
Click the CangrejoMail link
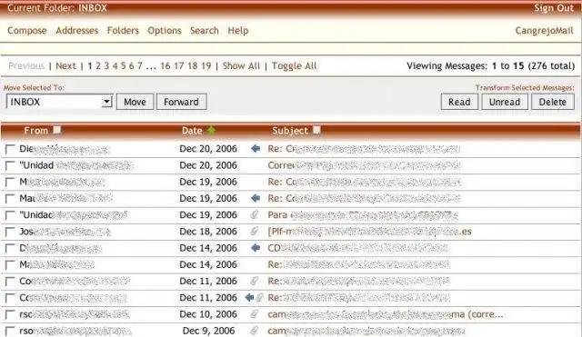click(544, 30)
